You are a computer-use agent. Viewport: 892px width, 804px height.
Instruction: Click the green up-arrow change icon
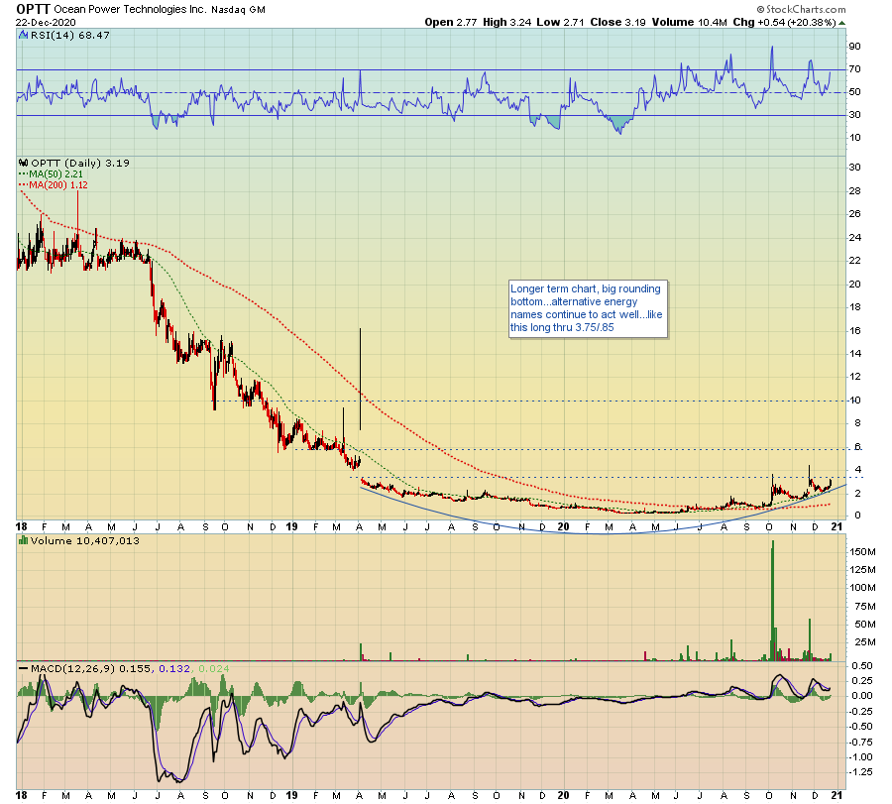841,23
